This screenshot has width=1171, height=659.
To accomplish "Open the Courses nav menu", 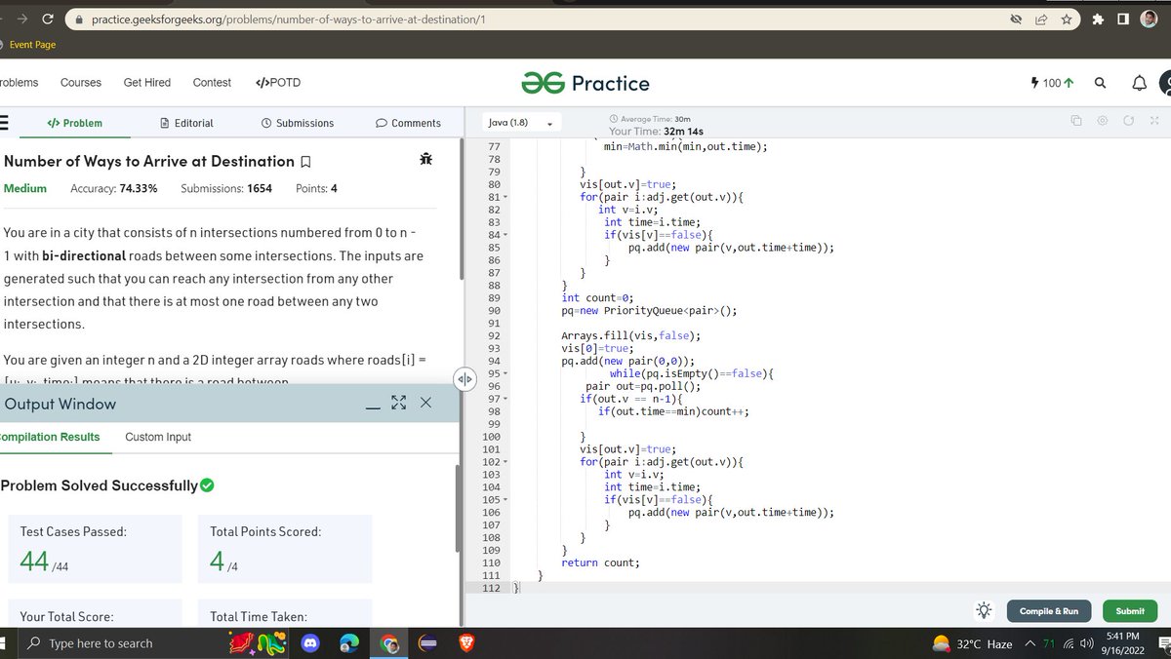I will pos(81,83).
